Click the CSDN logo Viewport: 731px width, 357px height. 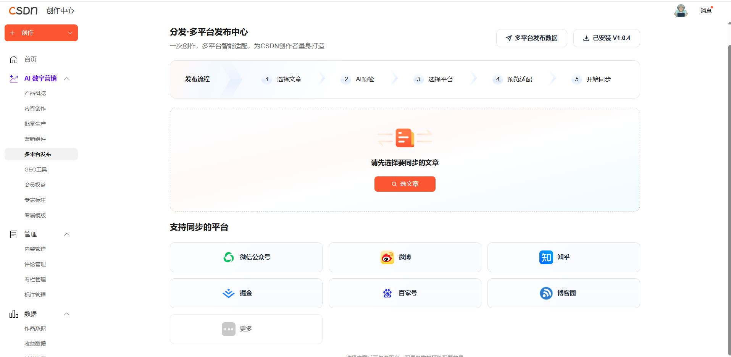[x=23, y=11]
